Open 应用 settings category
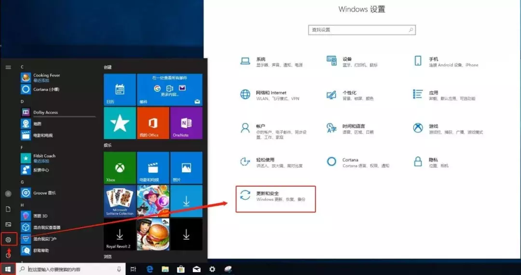Viewport: 521px width, 275px height. pyautogui.click(x=444, y=96)
